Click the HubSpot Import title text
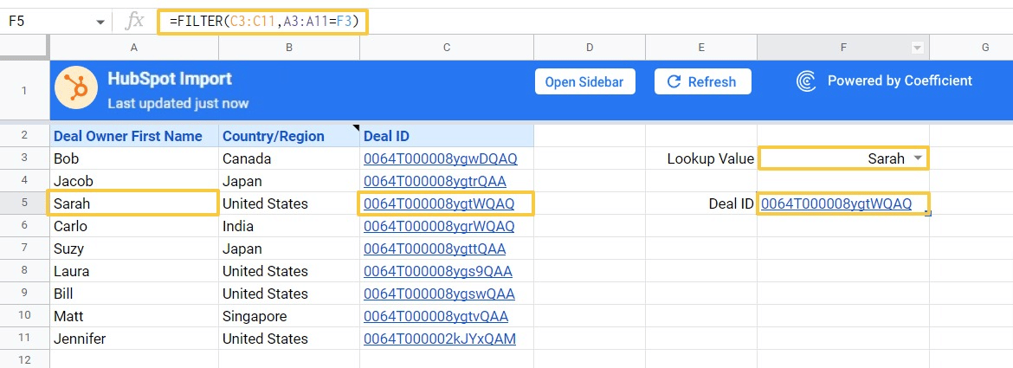The image size is (1013, 368). coord(169,79)
